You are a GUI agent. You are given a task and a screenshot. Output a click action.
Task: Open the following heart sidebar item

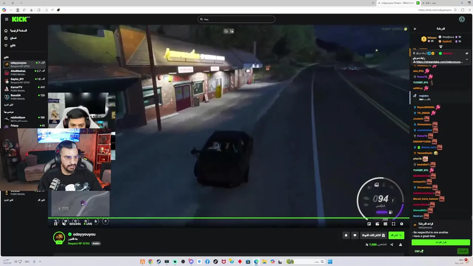[10, 45]
